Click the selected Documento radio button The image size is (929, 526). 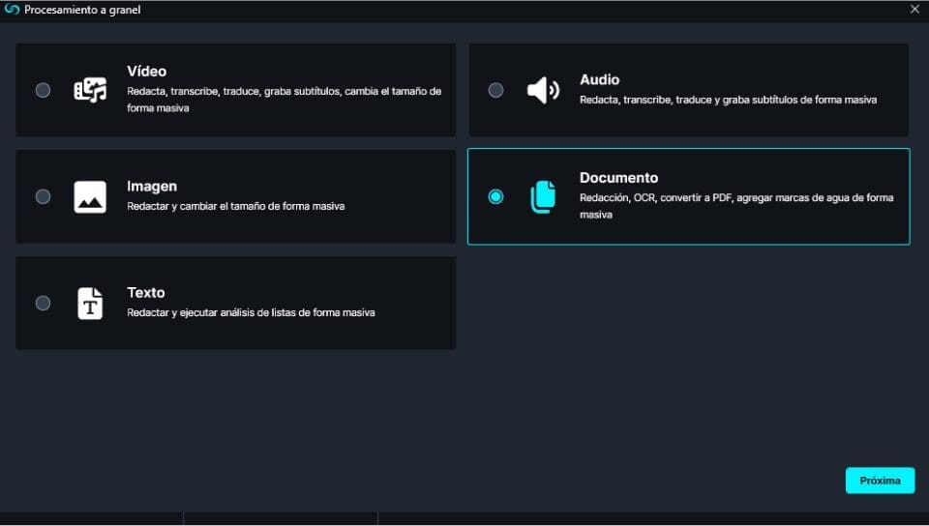point(495,196)
